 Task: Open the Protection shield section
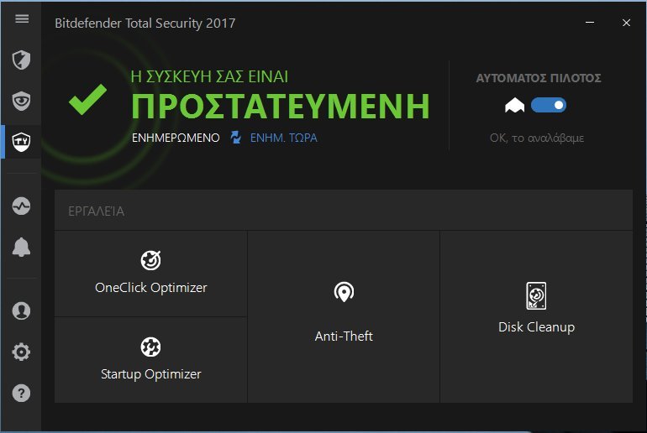coord(21,60)
